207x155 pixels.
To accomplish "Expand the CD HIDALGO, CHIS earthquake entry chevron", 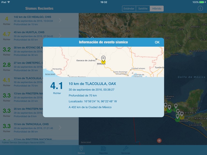I will 60,20.
